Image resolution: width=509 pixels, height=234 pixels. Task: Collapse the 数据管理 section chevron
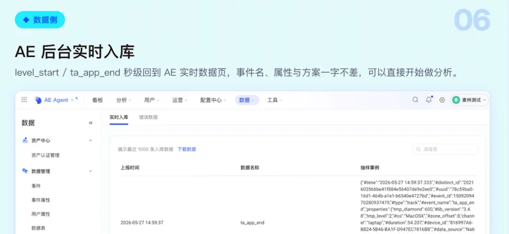pyautogui.click(x=90, y=171)
